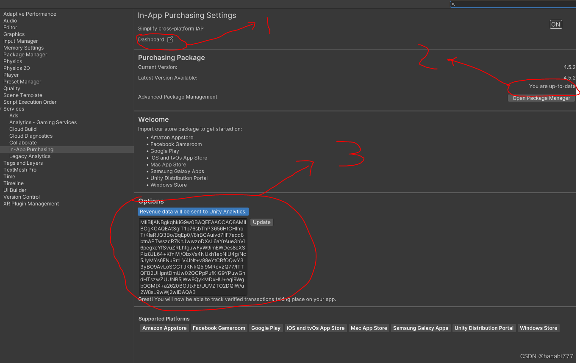This screenshot has width=580, height=363.
Task: Click the Google Play bullet in Welcome list
Action: click(x=165, y=151)
